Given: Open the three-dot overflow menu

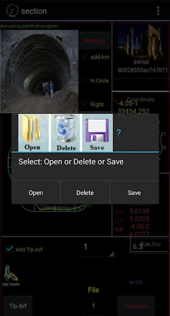Looking at the screenshot, I should (x=158, y=11).
